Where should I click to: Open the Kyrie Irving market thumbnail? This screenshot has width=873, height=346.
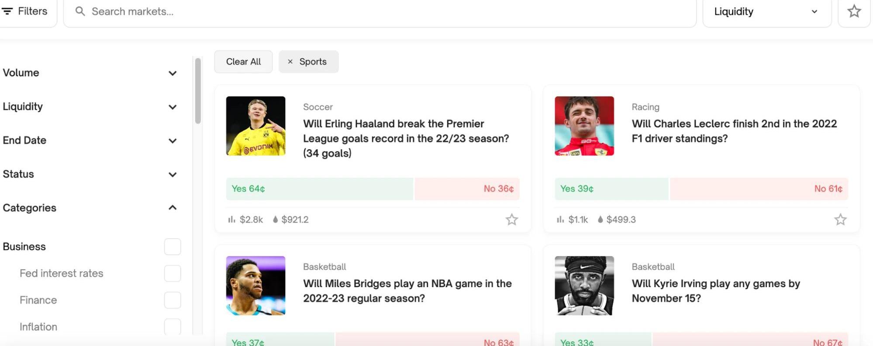(584, 286)
